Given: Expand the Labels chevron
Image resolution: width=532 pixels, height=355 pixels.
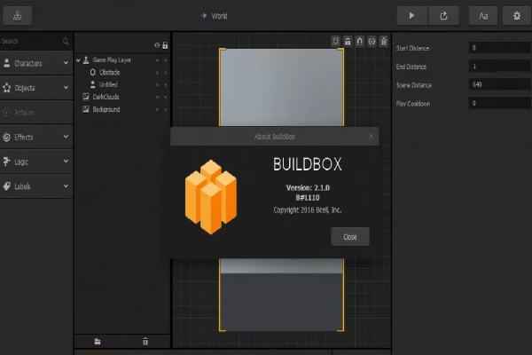Looking at the screenshot, I should pos(66,185).
